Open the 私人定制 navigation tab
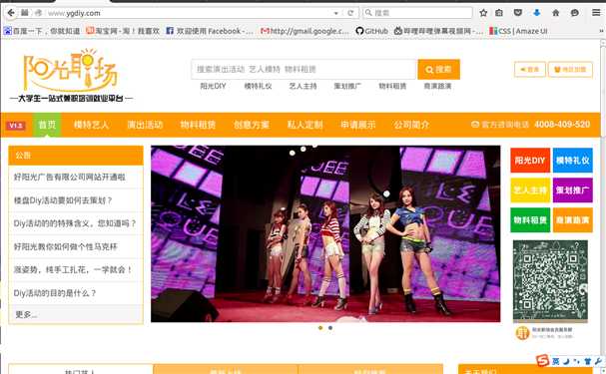The image size is (606, 374). 304,125
